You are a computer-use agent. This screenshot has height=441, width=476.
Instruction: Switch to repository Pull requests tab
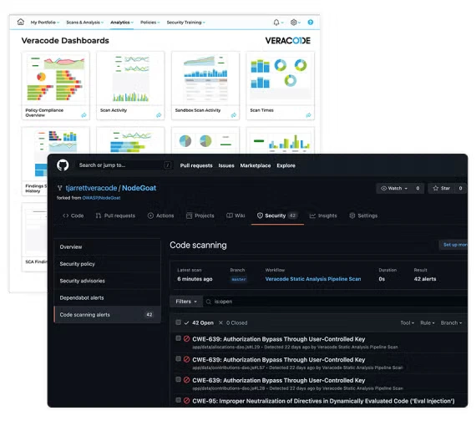(115, 215)
